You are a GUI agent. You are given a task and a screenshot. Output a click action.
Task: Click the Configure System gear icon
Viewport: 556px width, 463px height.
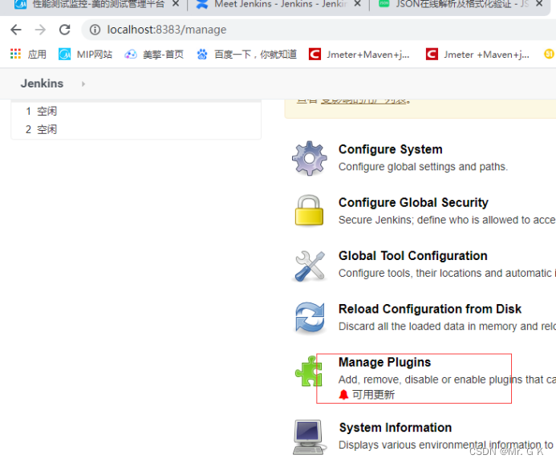[x=309, y=158]
